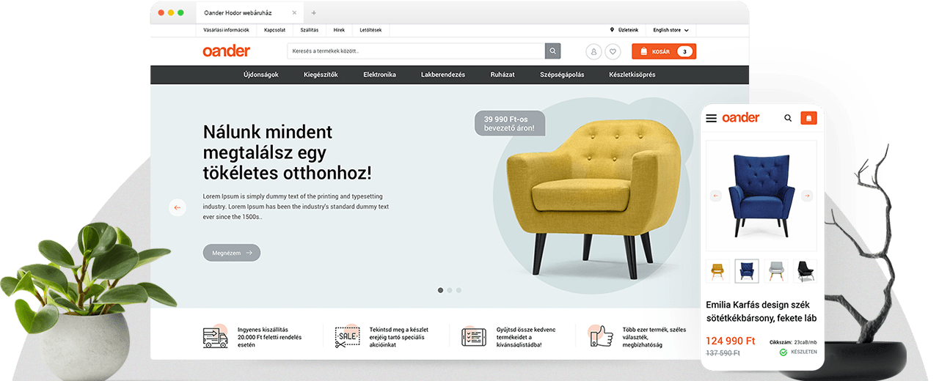This screenshot has height=381, width=939.
Task: Open a new browser tab with plus
Action: coord(314,12)
